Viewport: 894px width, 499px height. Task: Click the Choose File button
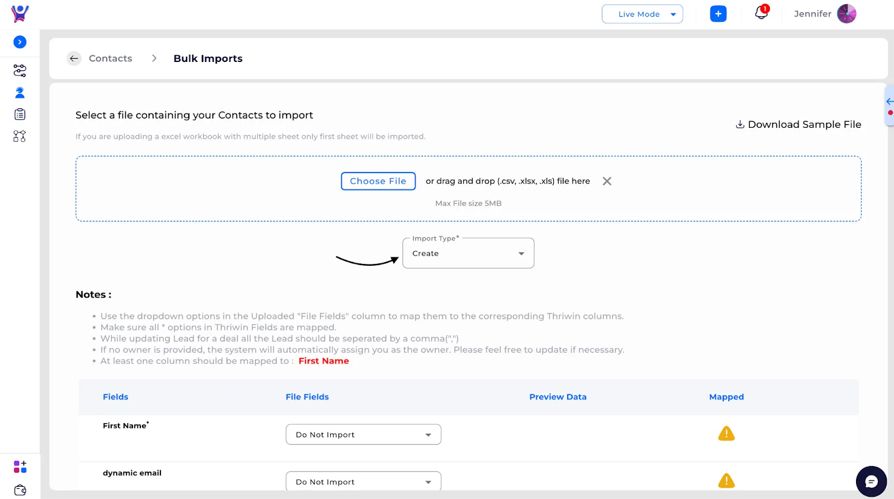378,181
